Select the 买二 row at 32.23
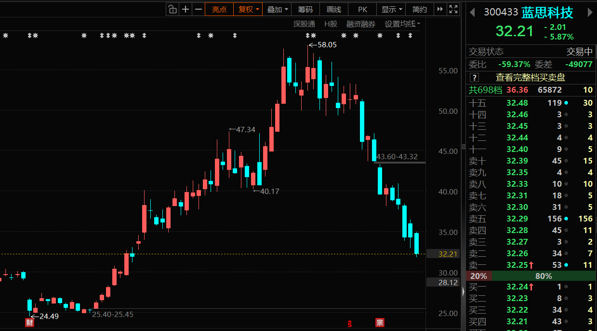The height and width of the screenshot is (331, 597). click(531, 299)
